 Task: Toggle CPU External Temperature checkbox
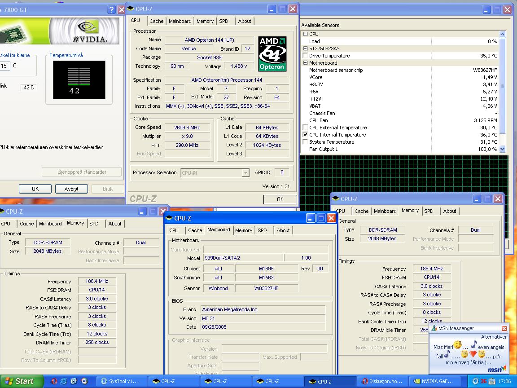click(x=305, y=128)
